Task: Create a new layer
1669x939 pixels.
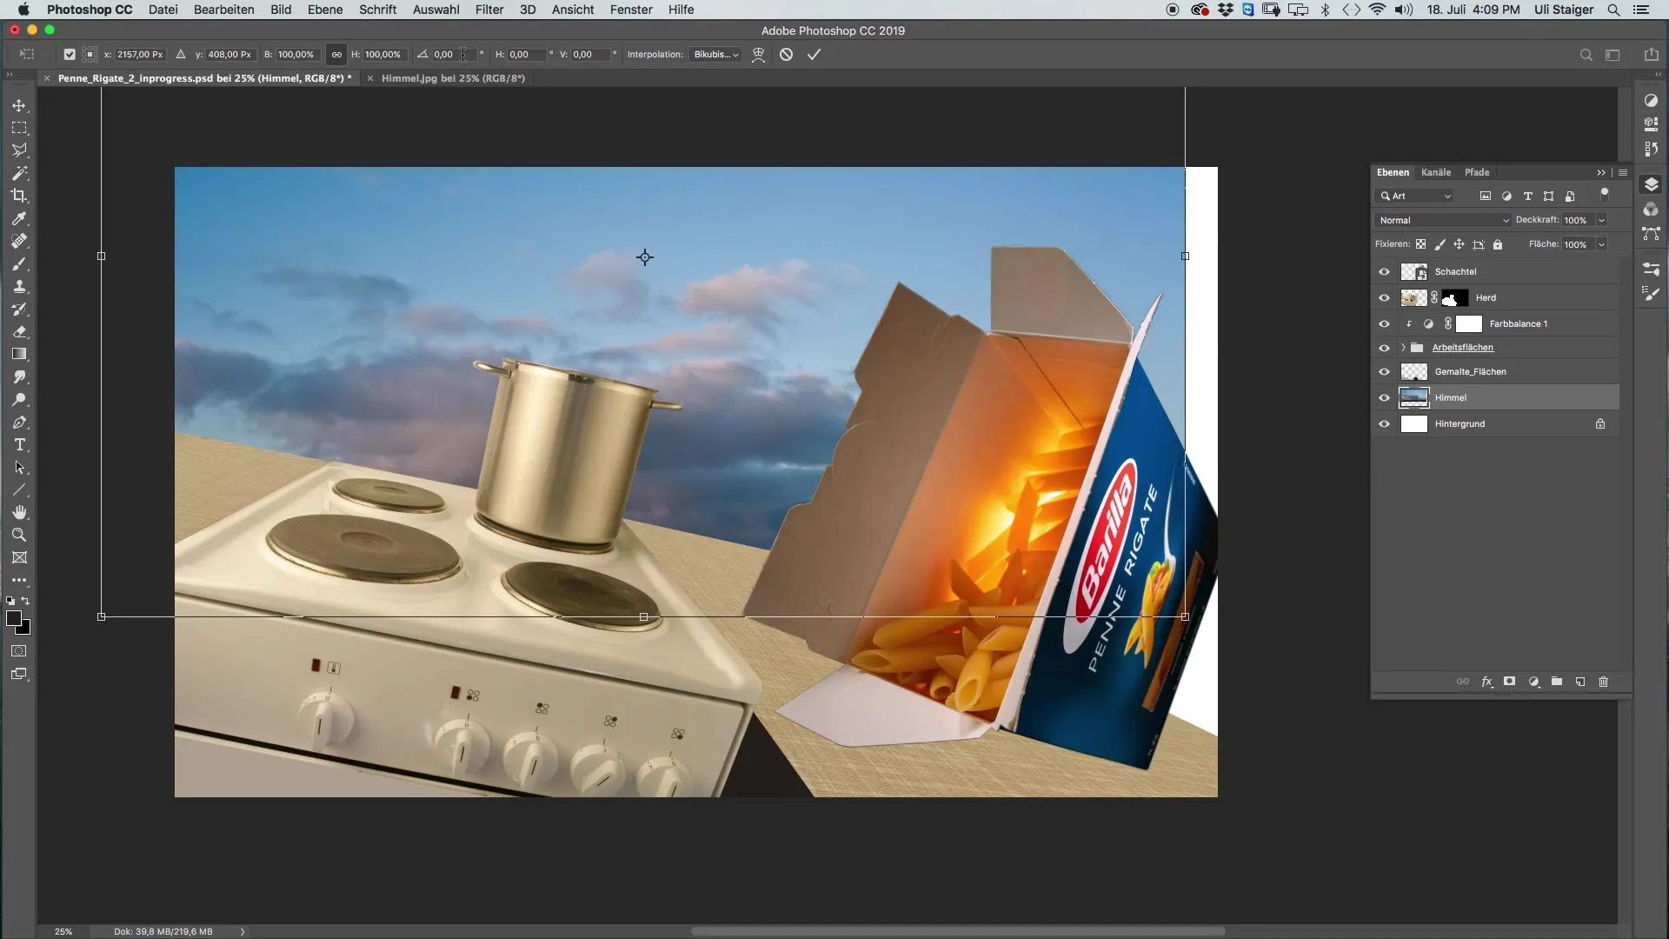Action: (1580, 682)
